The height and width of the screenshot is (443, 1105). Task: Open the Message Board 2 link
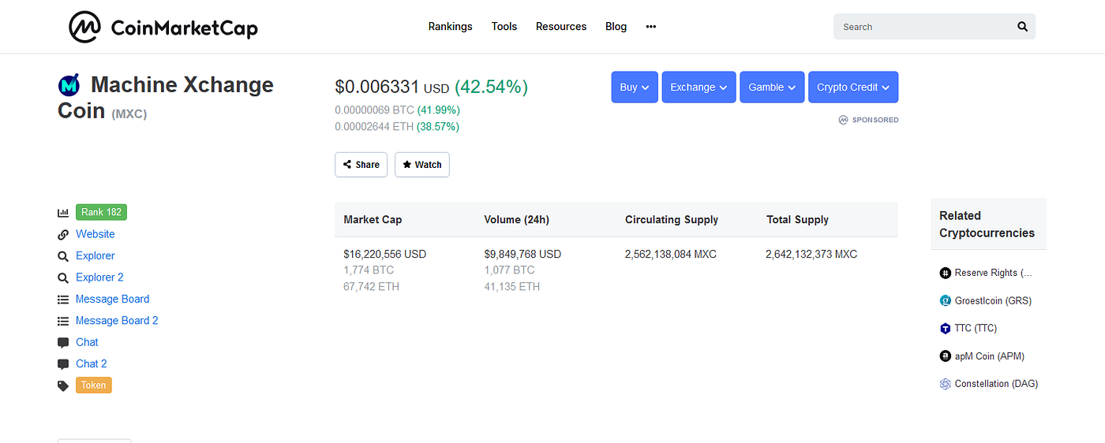pos(117,321)
